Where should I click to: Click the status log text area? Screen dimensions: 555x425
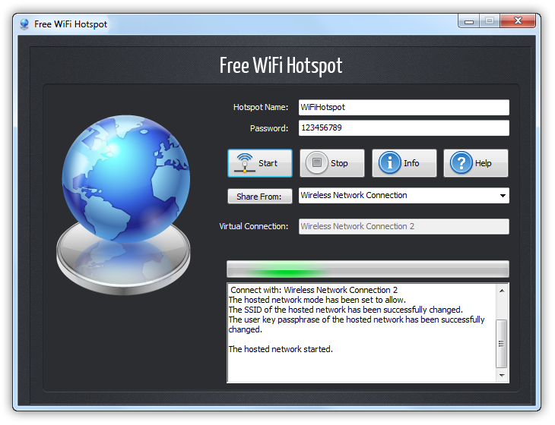(361, 334)
